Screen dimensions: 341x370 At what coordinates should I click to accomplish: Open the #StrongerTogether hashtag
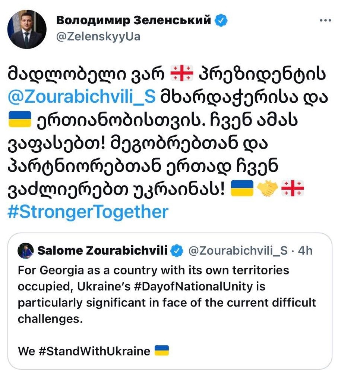[88, 212]
